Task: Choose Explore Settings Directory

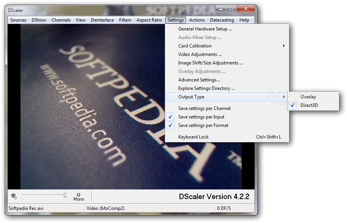Action: click(227, 88)
